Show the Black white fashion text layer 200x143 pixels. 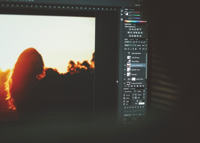pyautogui.click(x=125, y=53)
